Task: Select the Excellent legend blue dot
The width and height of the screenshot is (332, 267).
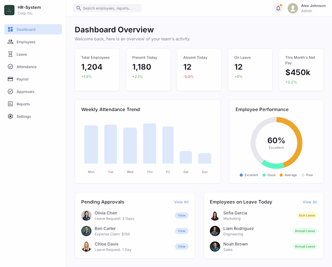Action: coord(241,175)
